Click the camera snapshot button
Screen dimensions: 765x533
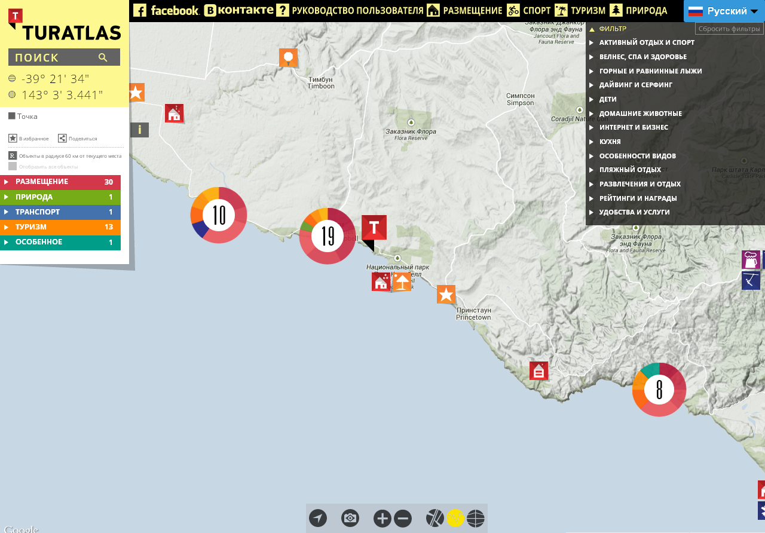(x=350, y=519)
